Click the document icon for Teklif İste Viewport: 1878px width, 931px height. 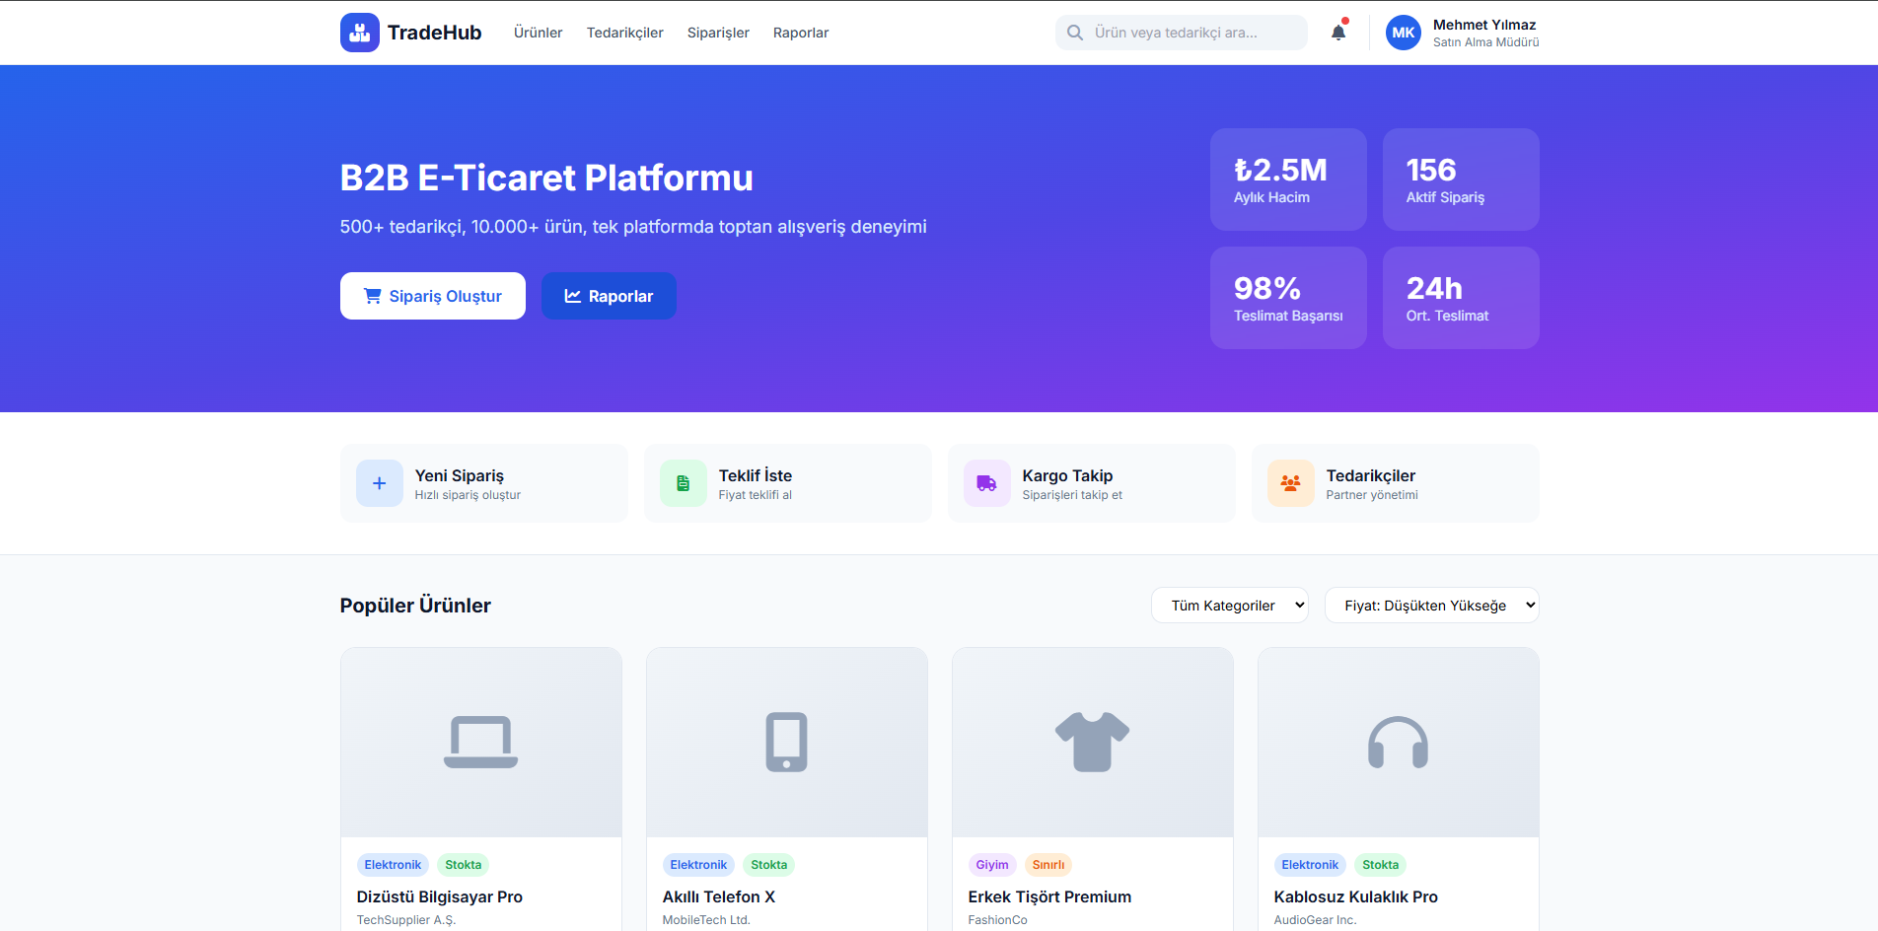click(684, 483)
